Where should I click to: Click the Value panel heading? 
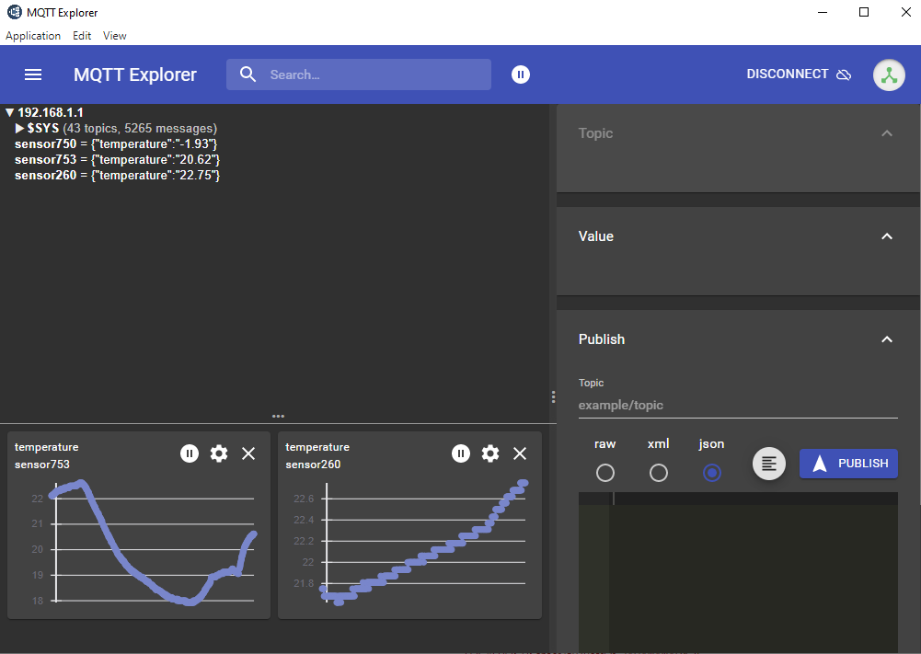click(596, 236)
